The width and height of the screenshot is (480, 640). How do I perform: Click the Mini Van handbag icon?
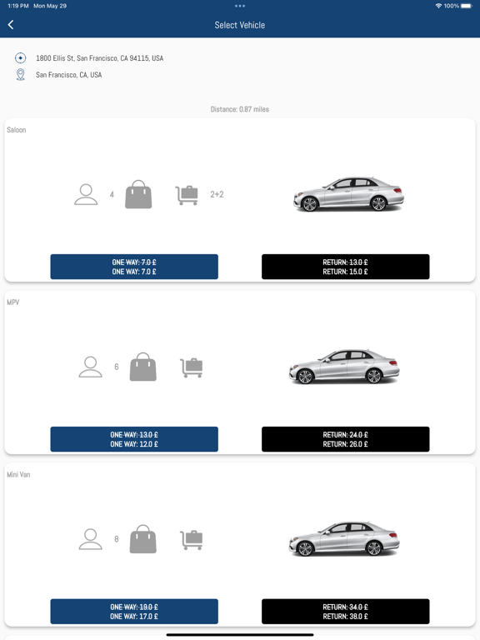(142, 539)
